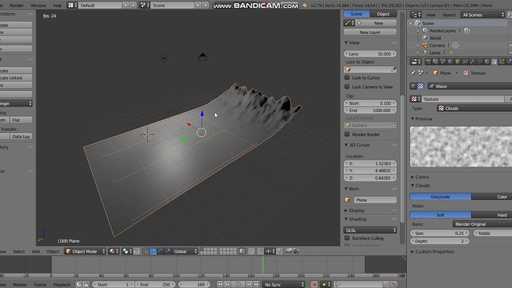Viewport: 512px width, 288px height.
Task: Click the Data Lay button in tool shelf
Action: (21, 136)
